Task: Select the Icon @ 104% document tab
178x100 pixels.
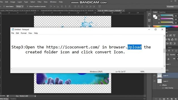Action: tap(110, 11)
